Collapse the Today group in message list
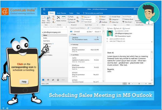 point(71,34)
